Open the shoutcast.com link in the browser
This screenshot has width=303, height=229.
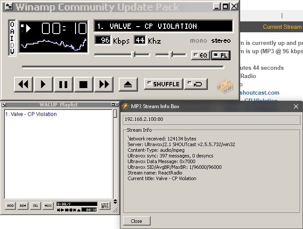(x=259, y=92)
